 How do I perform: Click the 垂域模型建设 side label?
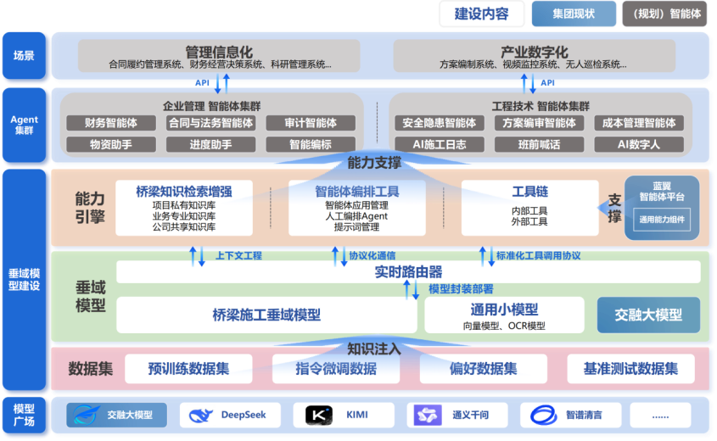tap(24, 280)
